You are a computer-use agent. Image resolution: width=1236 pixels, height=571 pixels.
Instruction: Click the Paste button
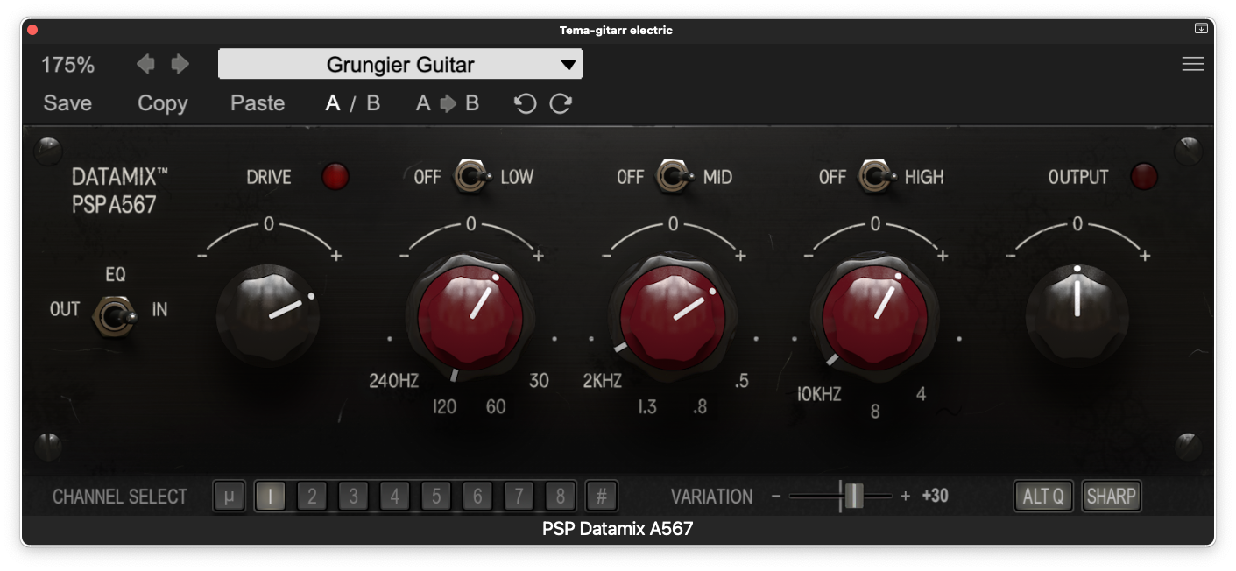click(x=258, y=103)
